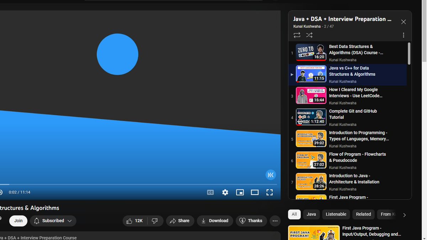The width and height of the screenshot is (427, 240).
Task: Select the Related filter chip
Action: (x=363, y=214)
